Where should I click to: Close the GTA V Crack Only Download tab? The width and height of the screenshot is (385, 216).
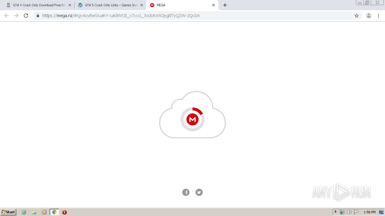coord(70,5)
